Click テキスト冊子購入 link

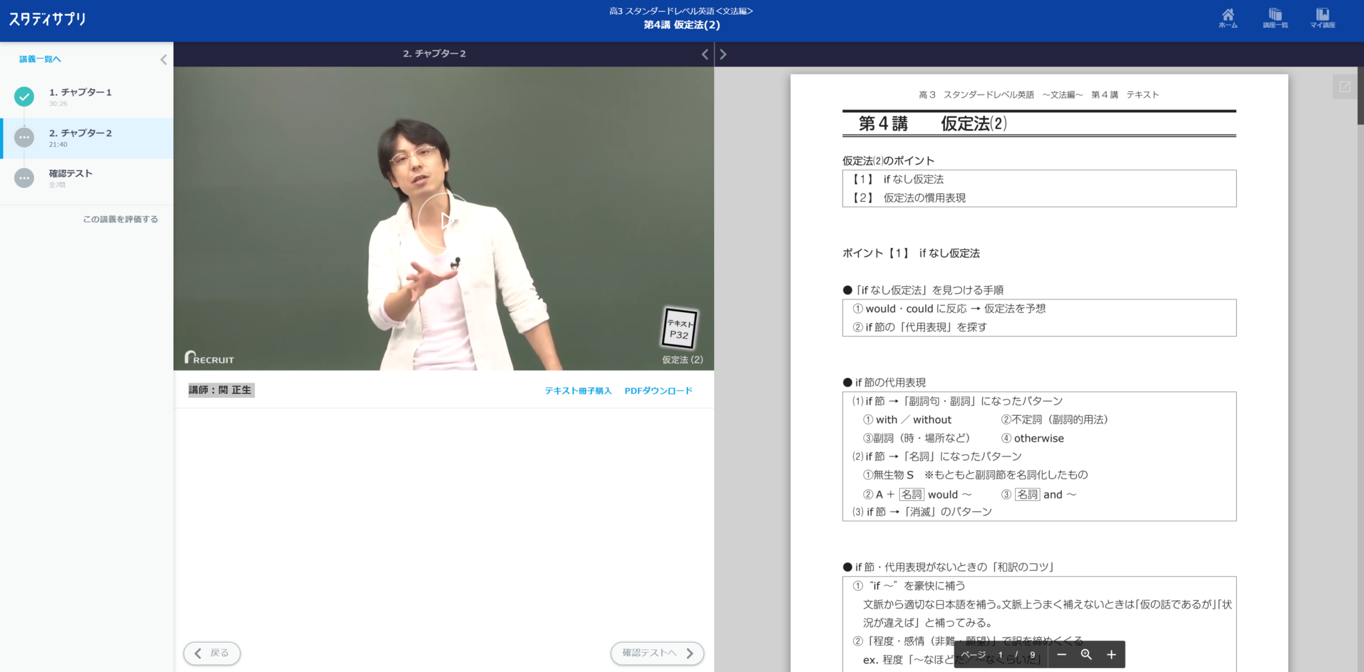point(578,391)
